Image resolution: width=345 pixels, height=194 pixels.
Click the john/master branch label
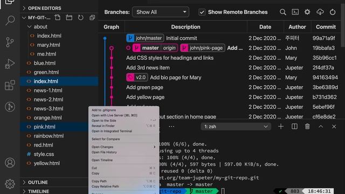145,38
